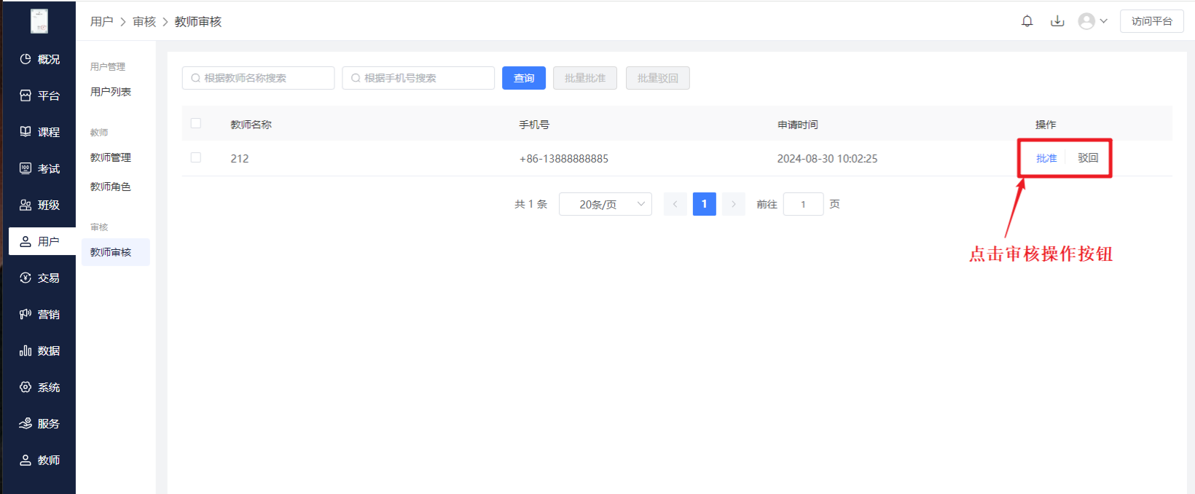
Task: Open the 数据 data sidebar item
Action: pyautogui.click(x=39, y=350)
